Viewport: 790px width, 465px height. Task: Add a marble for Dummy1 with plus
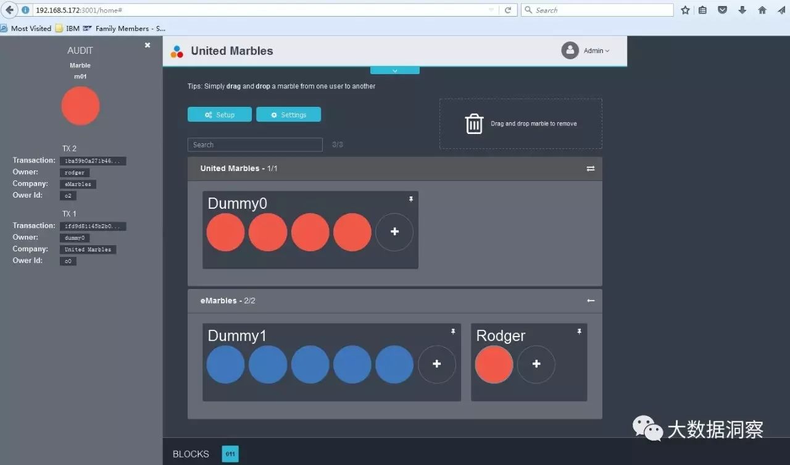pyautogui.click(x=437, y=364)
